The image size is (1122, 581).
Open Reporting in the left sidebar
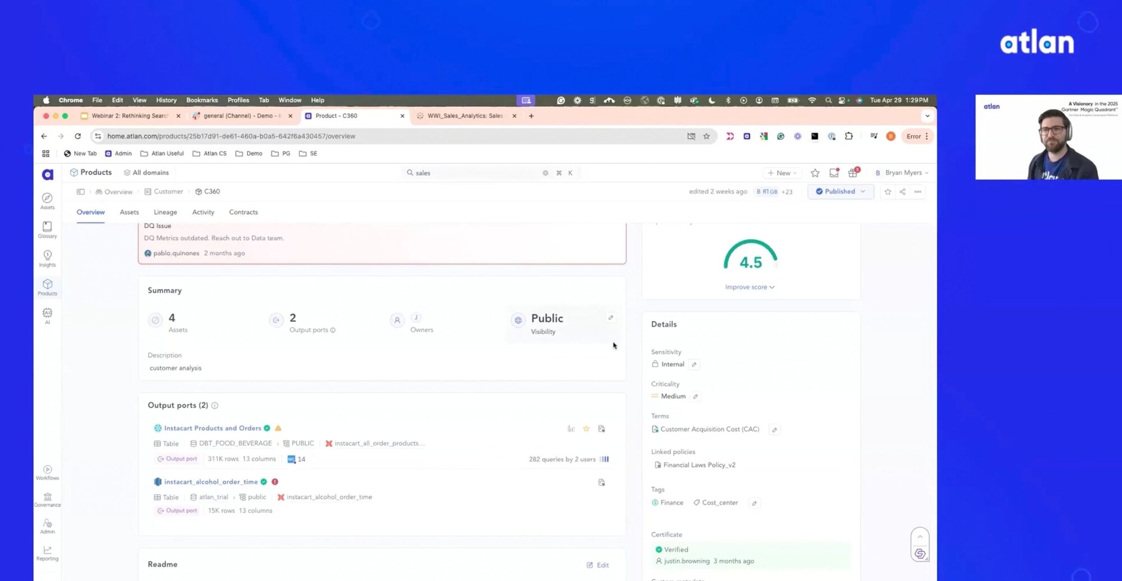(x=48, y=553)
